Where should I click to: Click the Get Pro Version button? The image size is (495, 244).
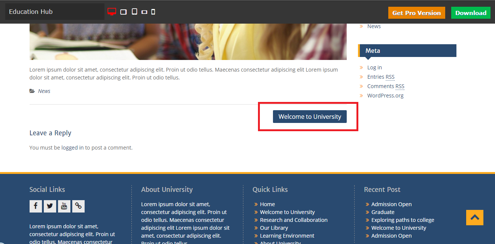point(417,13)
